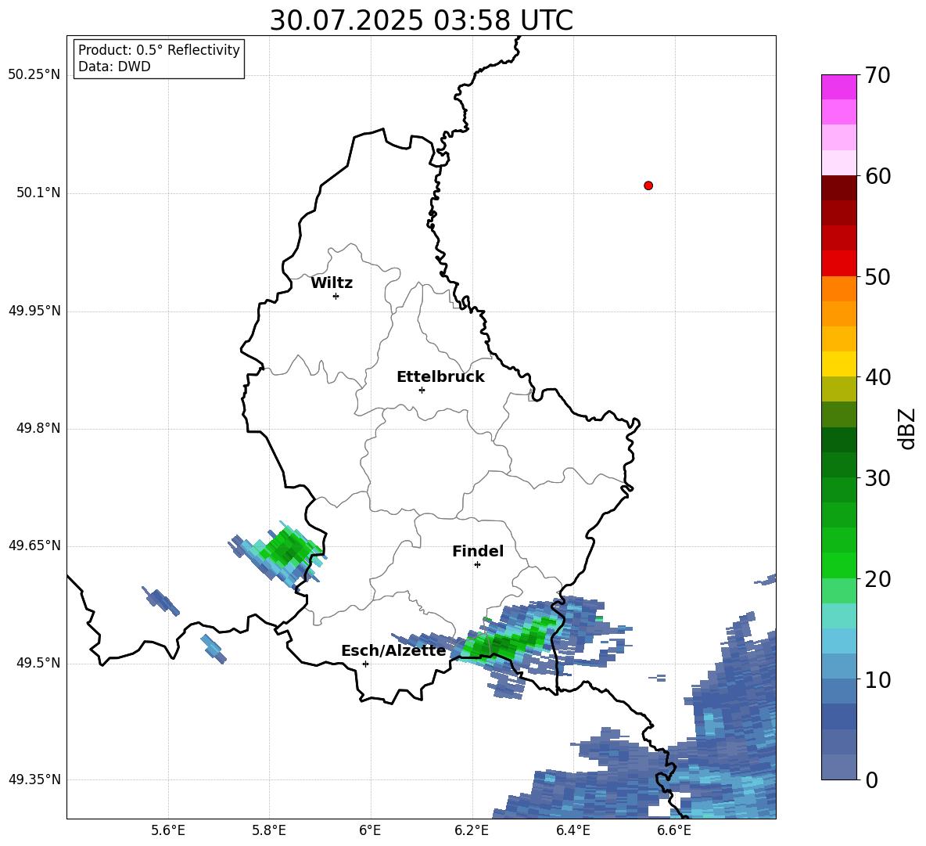Click the colorbar 30 tick label
Screen dimensions: 926x846
(x=878, y=478)
